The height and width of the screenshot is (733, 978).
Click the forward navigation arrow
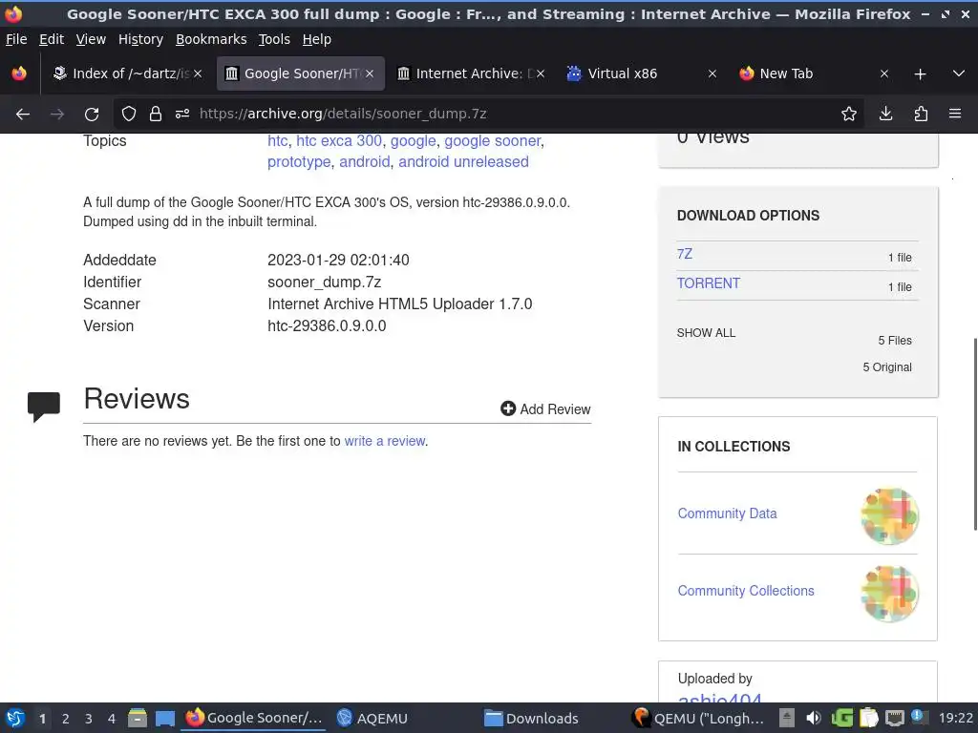(56, 115)
